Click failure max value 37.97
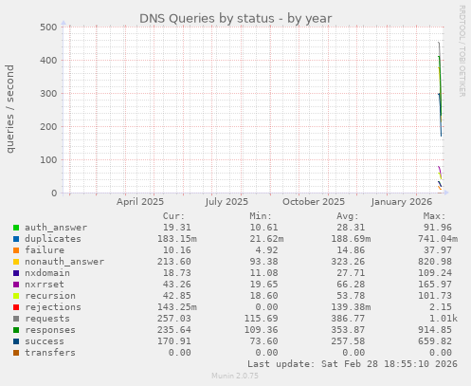Viewport: 471px width, 386px height. pyautogui.click(x=438, y=250)
